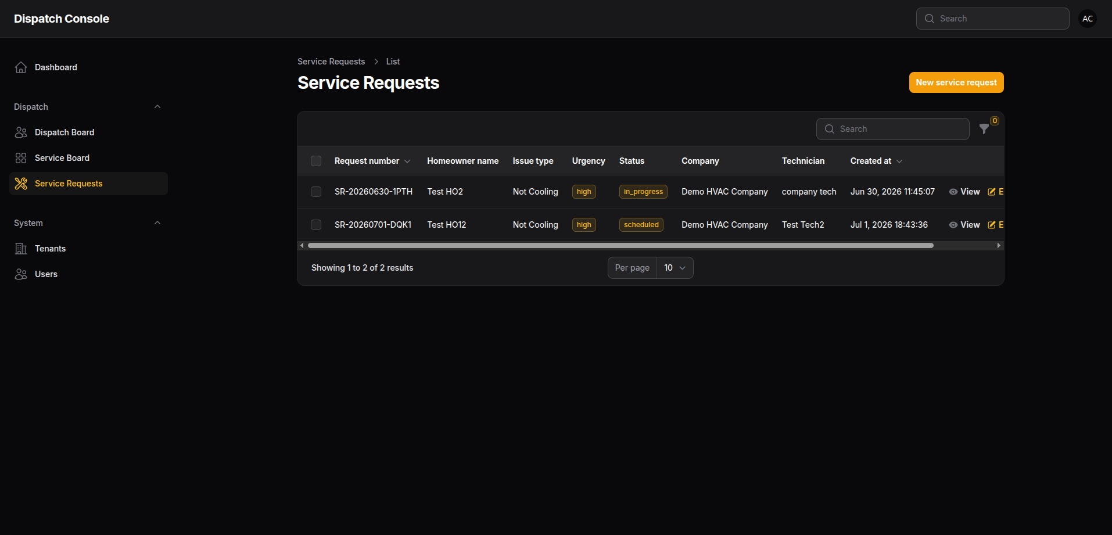This screenshot has width=1112, height=535.
Task: Sort by Created at column
Action: 876,161
